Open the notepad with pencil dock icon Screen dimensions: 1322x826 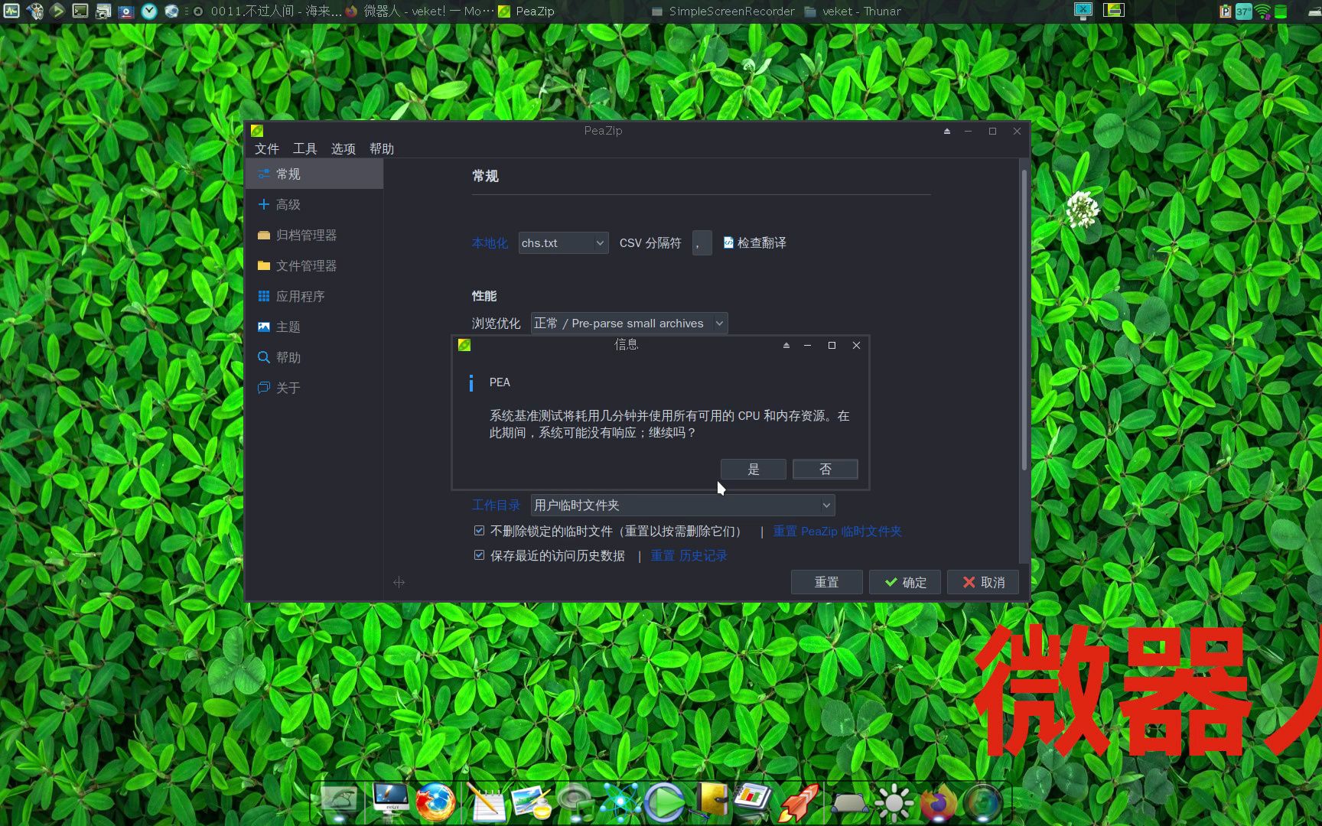coord(487,803)
